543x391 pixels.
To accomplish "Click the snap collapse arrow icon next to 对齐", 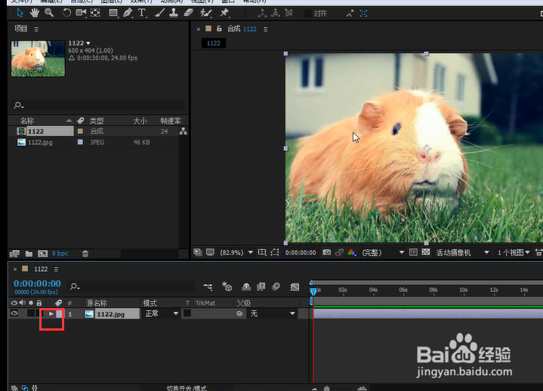I will tap(350, 14).
